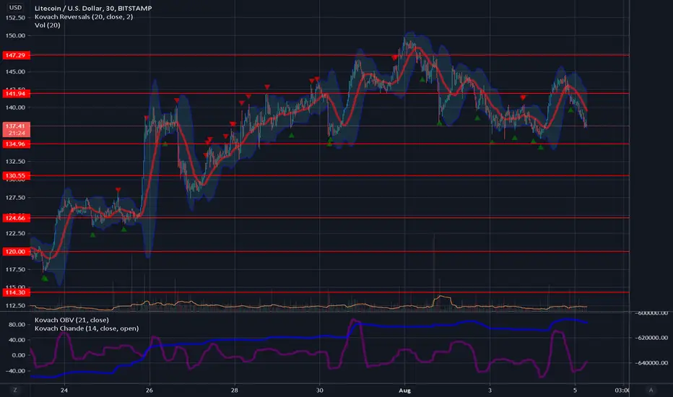Screen dimensions: 673x397
Task: Click the 127.50 price axis value
Action: click(x=15, y=198)
